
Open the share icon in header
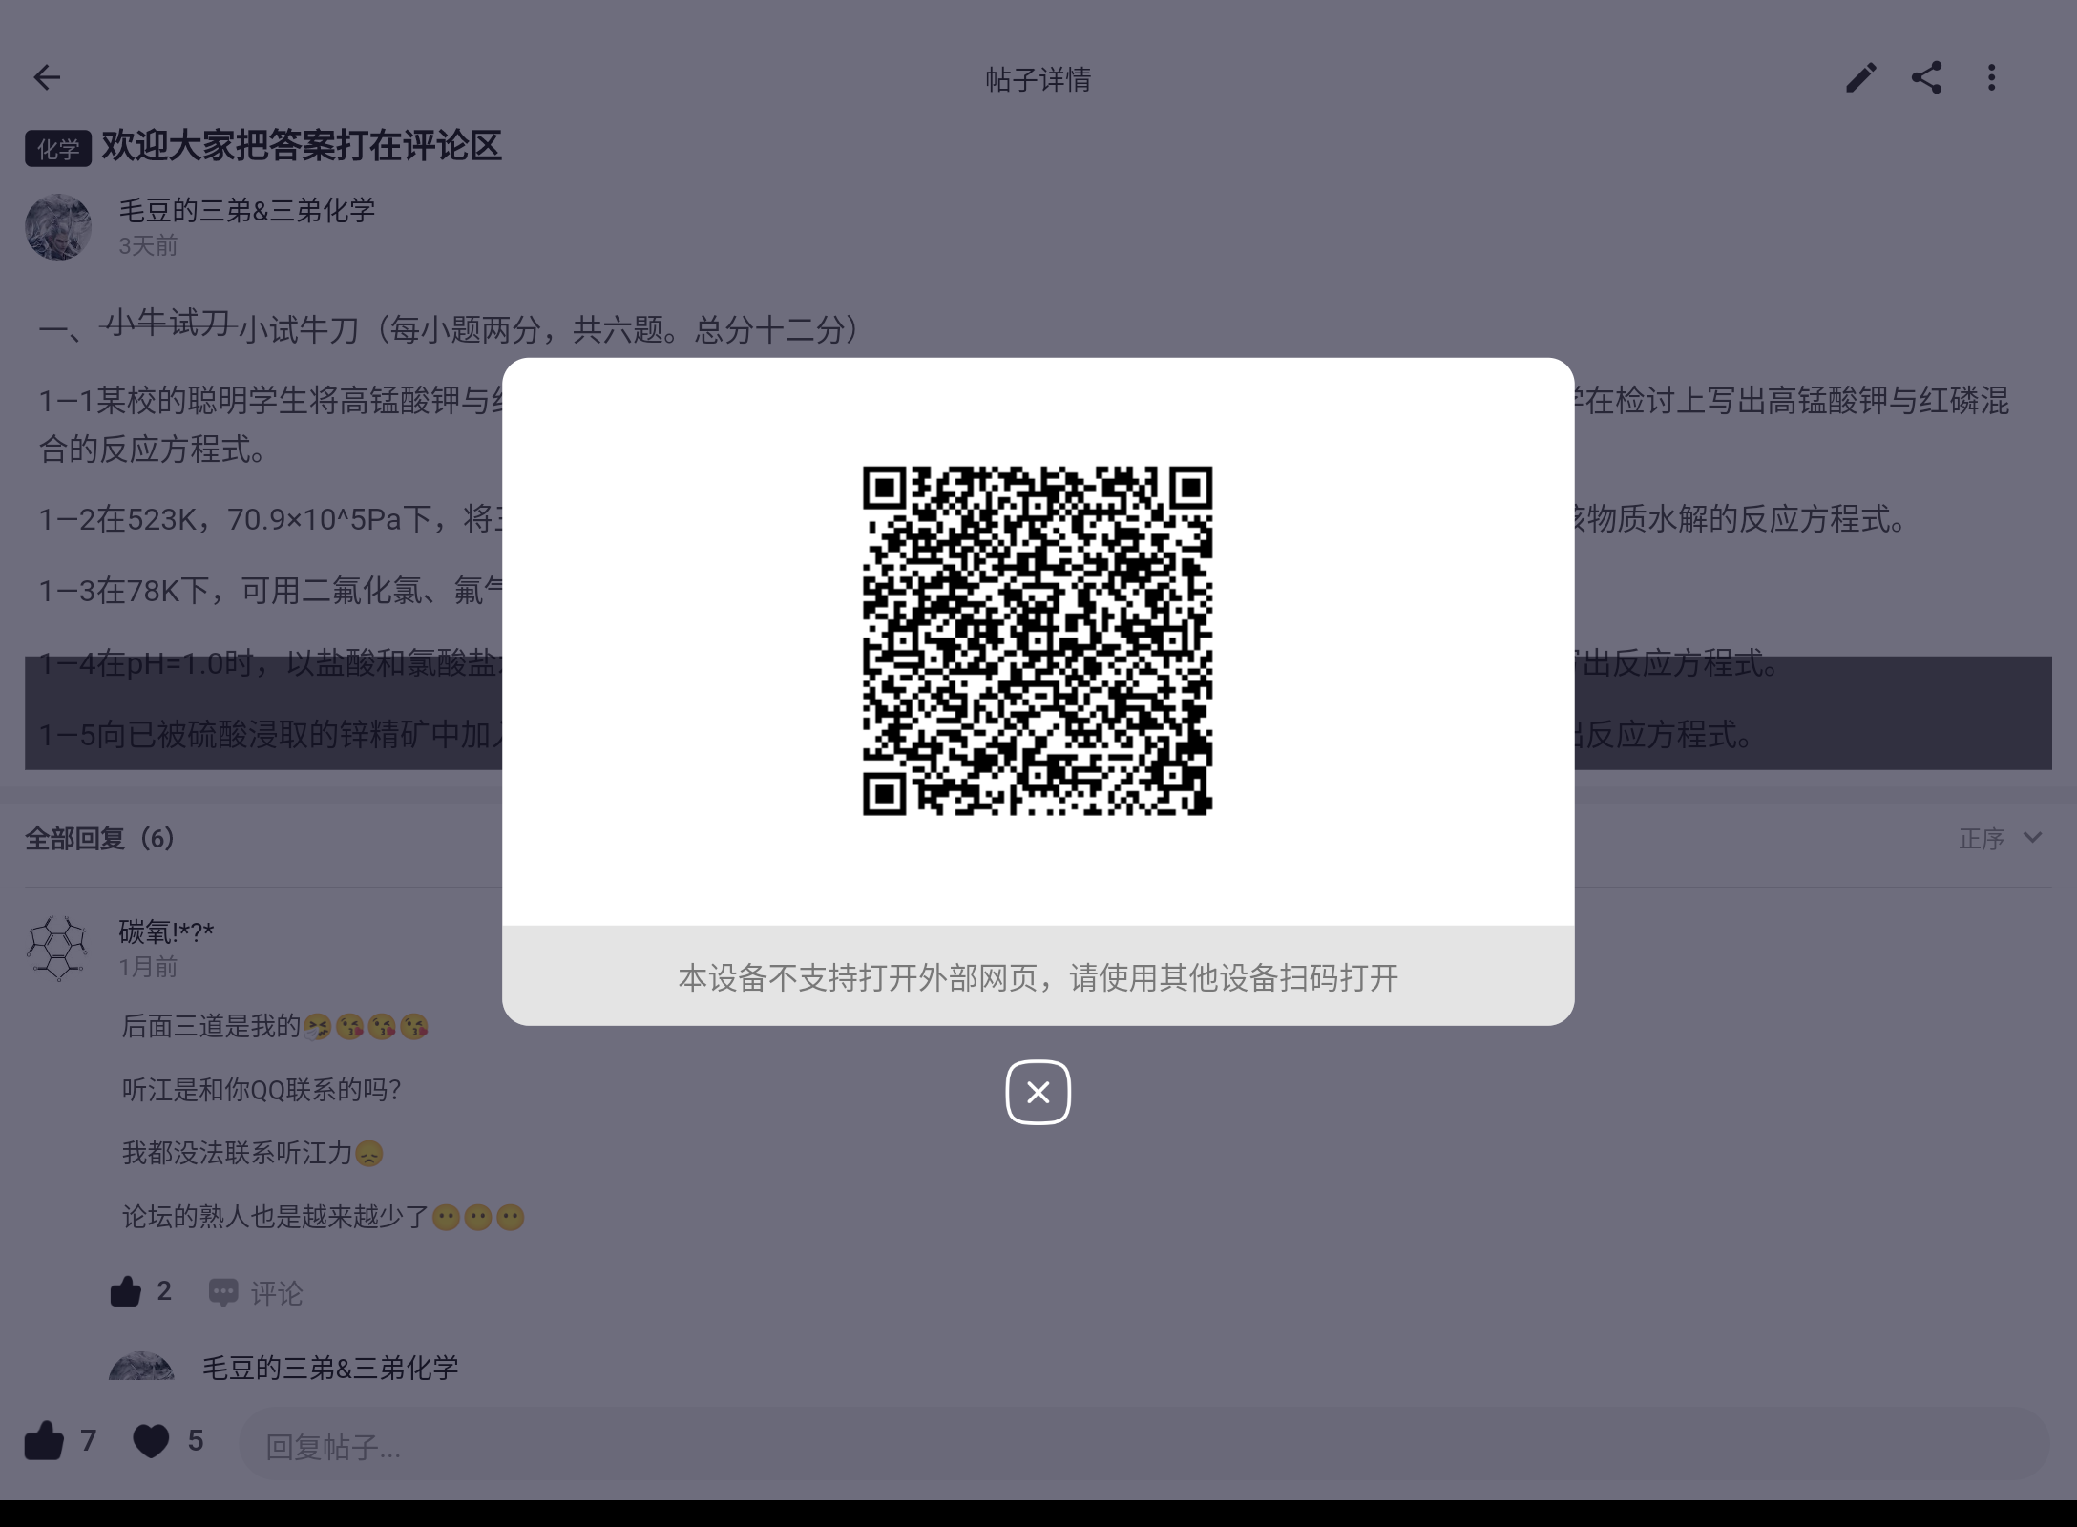(1926, 77)
